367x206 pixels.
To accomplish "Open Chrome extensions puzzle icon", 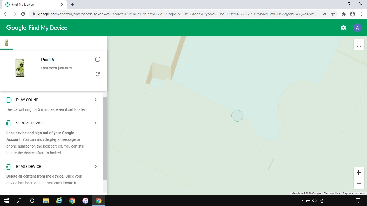I will 344,14.
